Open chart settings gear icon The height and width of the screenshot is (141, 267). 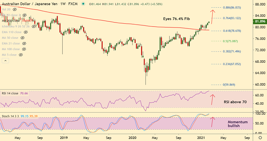pyautogui.click(x=260, y=138)
